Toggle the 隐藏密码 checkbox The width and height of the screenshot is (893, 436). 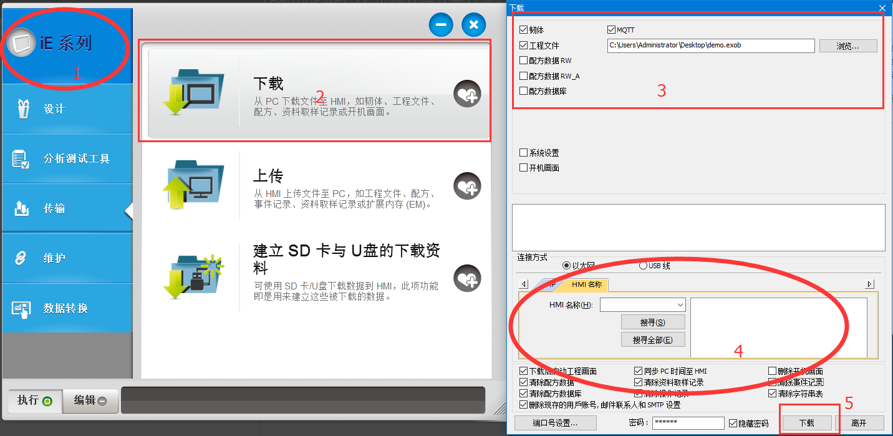733,423
